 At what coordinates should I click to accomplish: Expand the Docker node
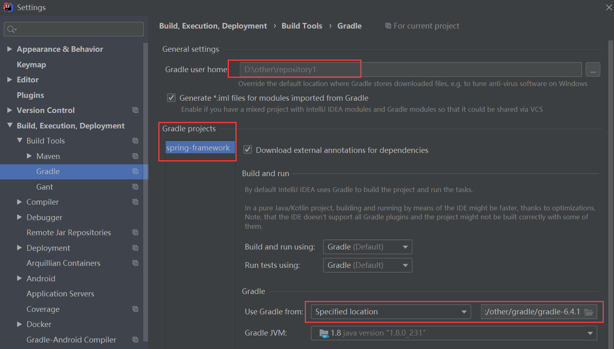pyautogui.click(x=20, y=324)
